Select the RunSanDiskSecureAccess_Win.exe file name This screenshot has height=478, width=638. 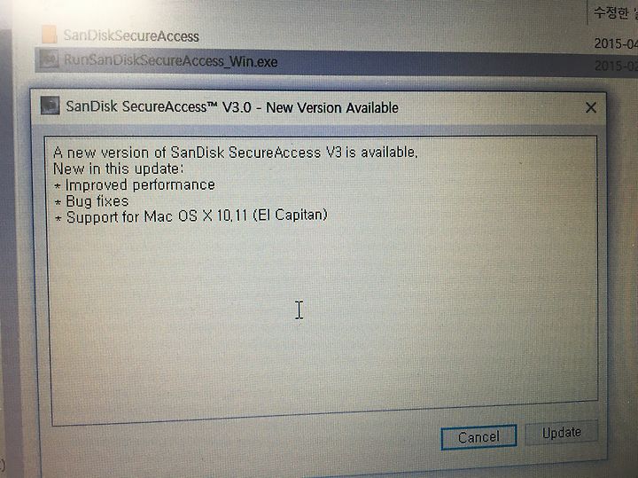click(170, 61)
